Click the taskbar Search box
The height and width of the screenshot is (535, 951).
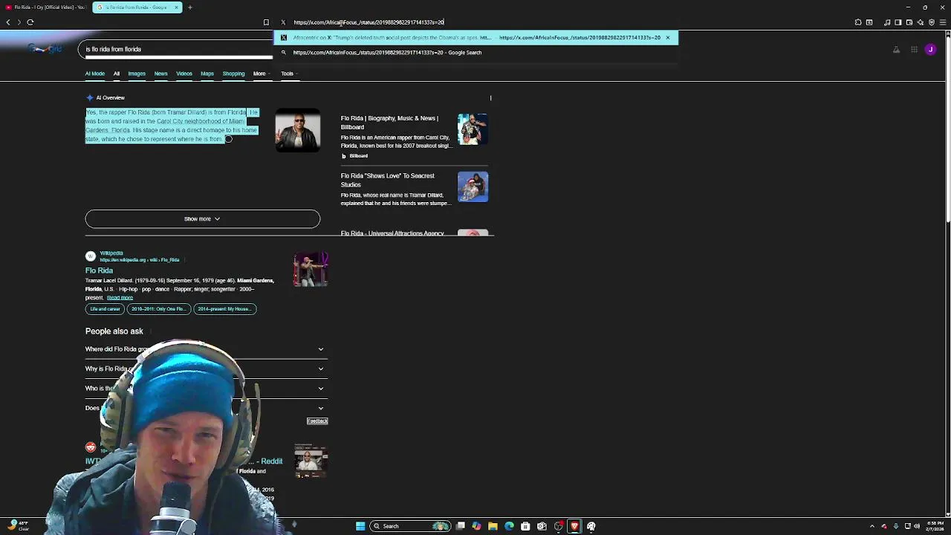tap(409, 526)
